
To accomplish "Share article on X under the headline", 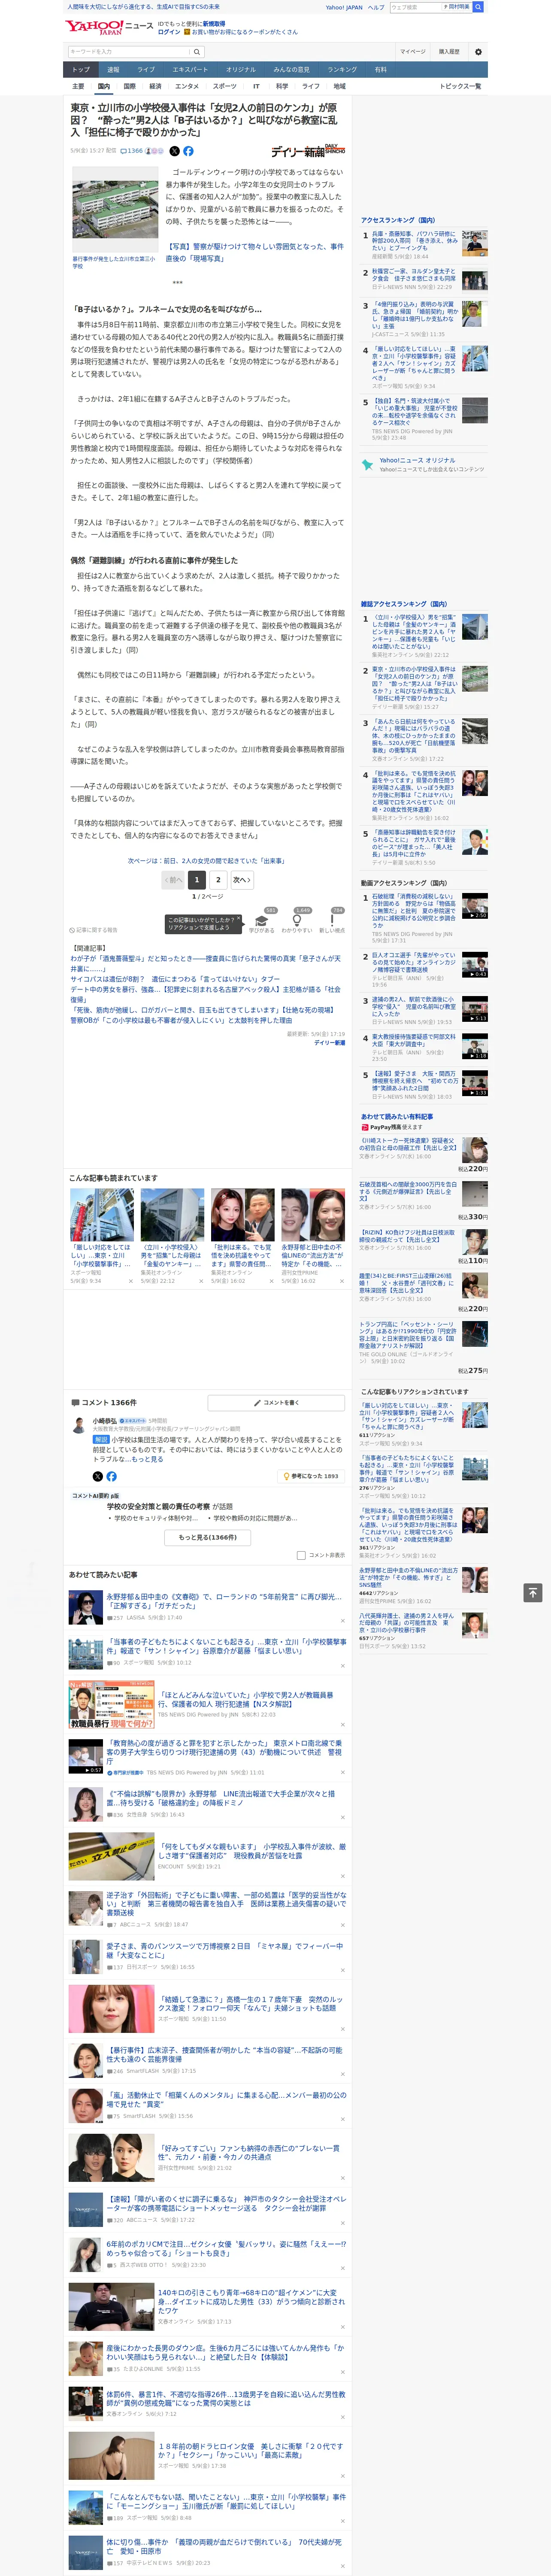I will (174, 151).
